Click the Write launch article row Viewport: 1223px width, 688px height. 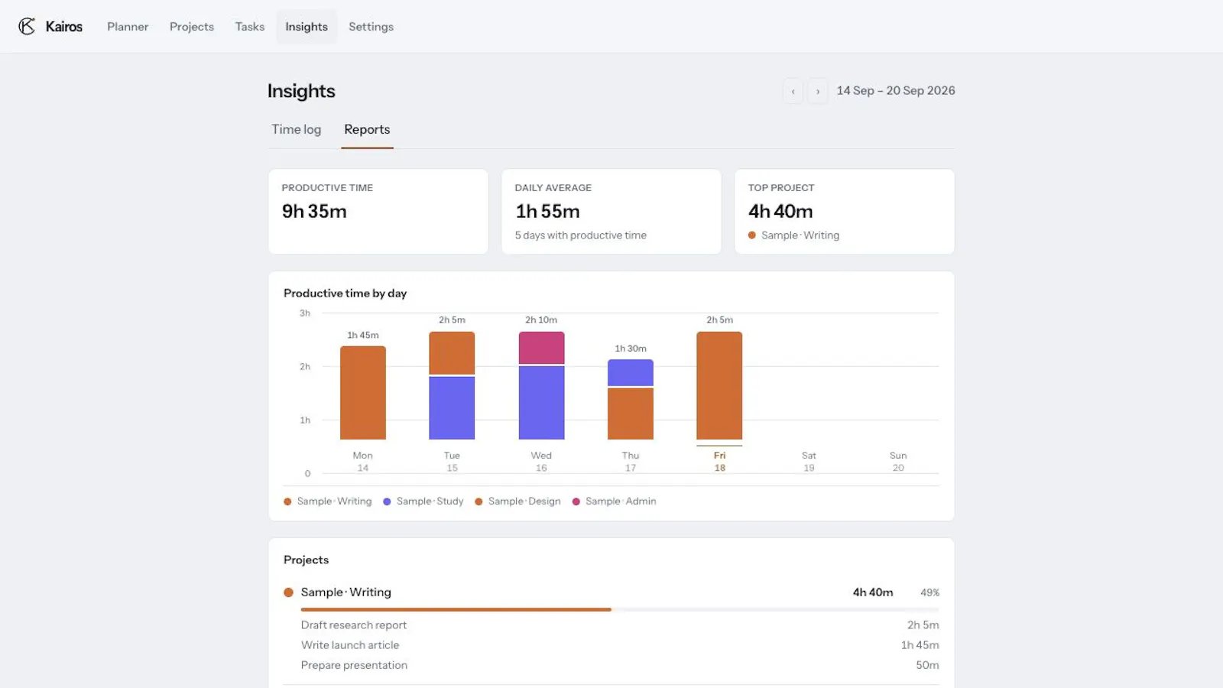pos(620,645)
